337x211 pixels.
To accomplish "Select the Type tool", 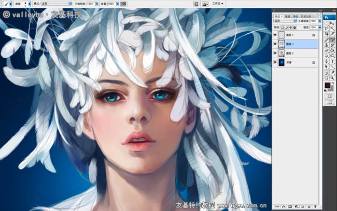I will tap(332, 61).
